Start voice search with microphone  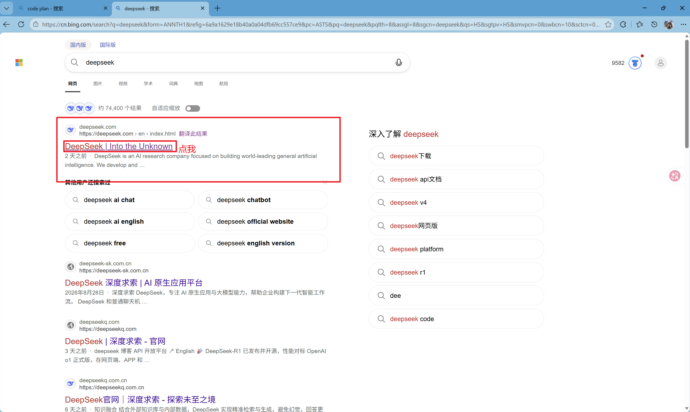click(399, 62)
